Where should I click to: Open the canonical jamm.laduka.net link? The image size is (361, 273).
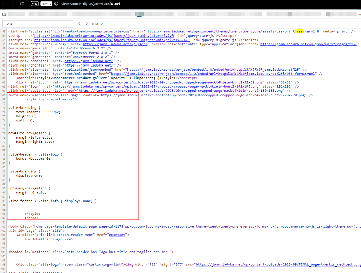(89, 61)
